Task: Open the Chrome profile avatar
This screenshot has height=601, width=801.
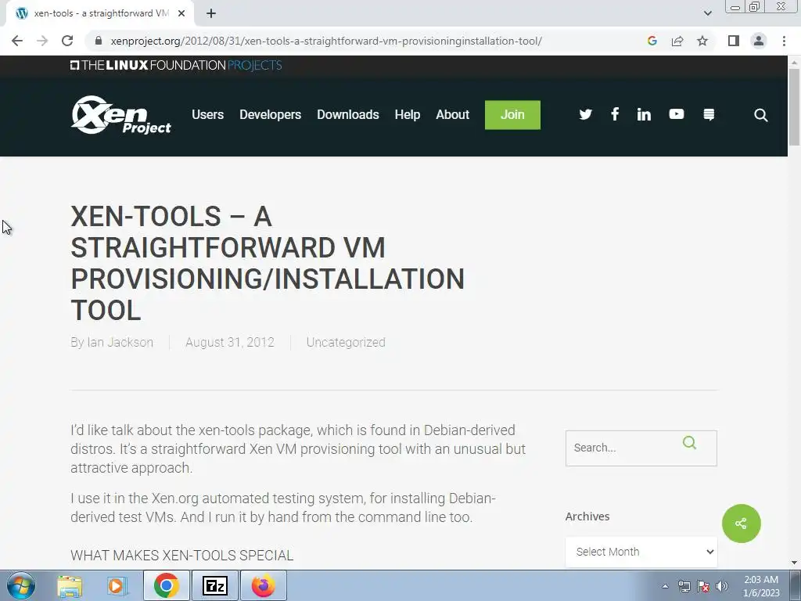Action: pyautogui.click(x=759, y=41)
